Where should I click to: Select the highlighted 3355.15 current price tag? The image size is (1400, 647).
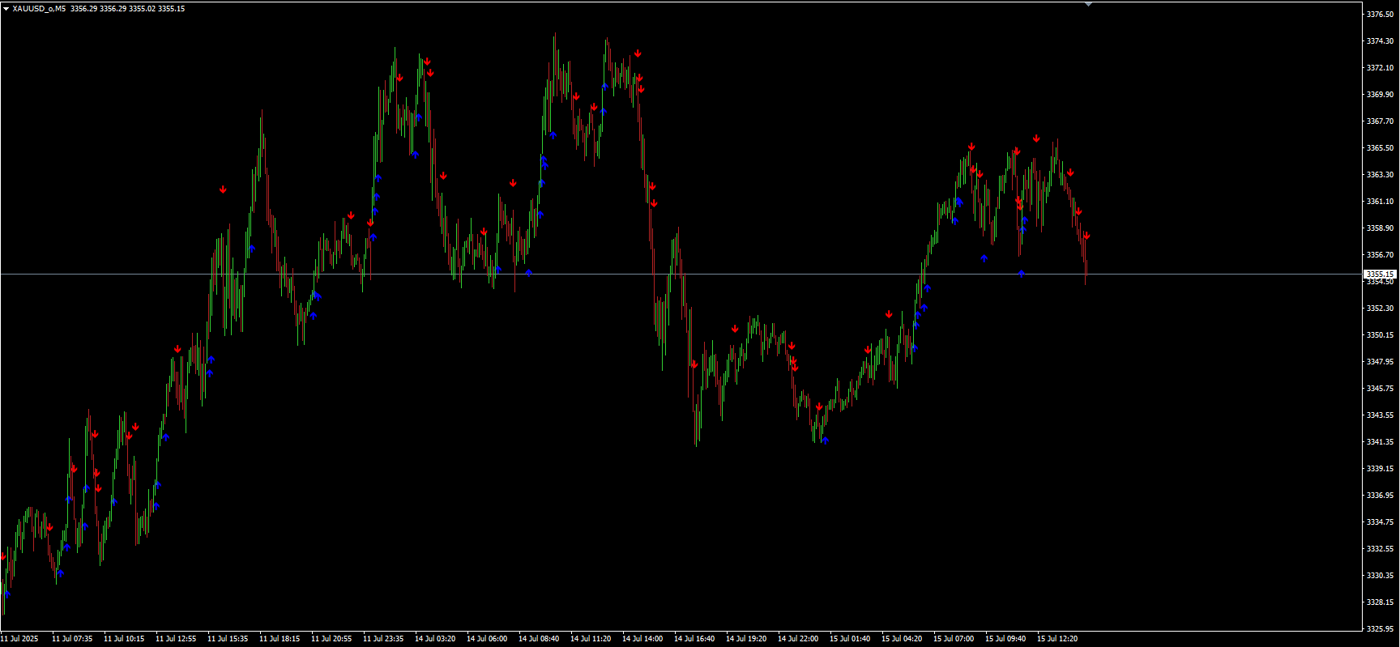[x=1380, y=275]
